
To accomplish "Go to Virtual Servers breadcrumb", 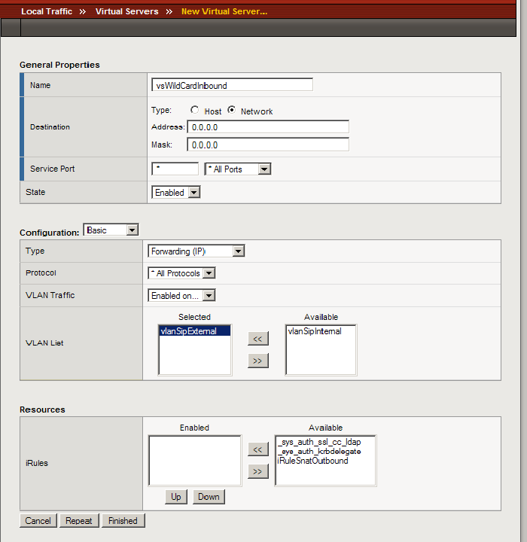I will coord(126,11).
